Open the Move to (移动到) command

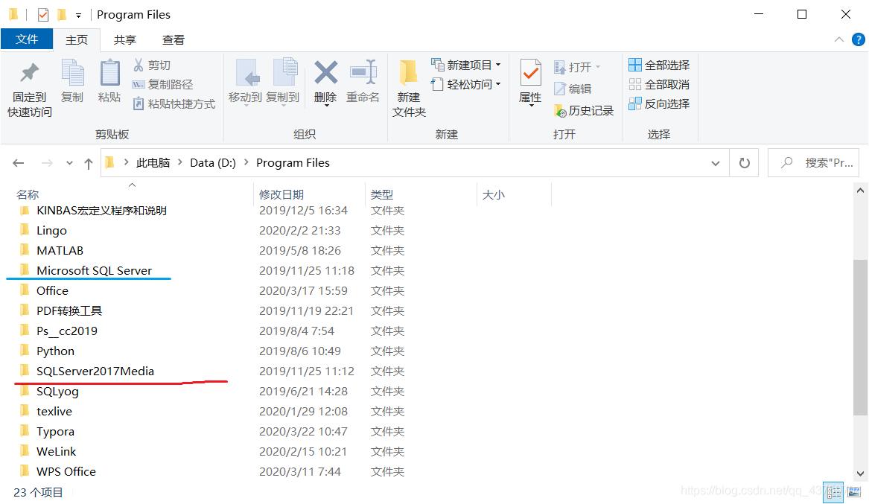click(x=246, y=82)
